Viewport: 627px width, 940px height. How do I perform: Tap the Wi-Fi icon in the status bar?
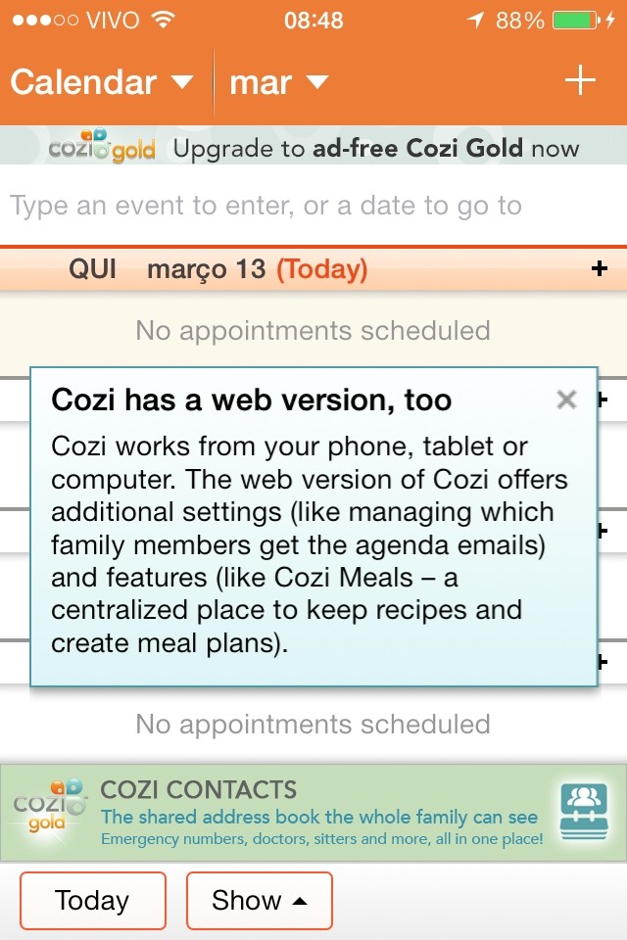click(x=164, y=20)
